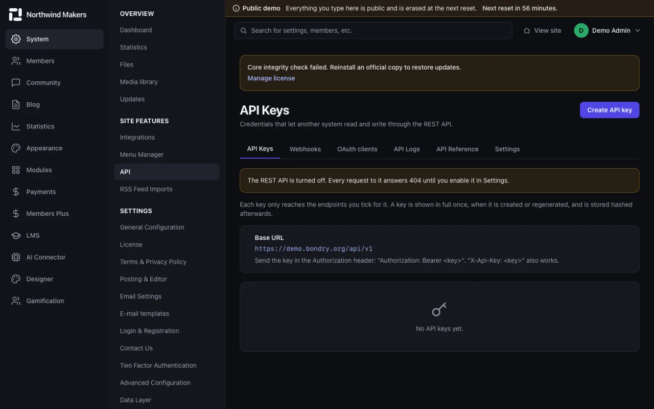Screen dimensions: 654x409
Task: Open Appearance palette icon
Action: coord(16,148)
